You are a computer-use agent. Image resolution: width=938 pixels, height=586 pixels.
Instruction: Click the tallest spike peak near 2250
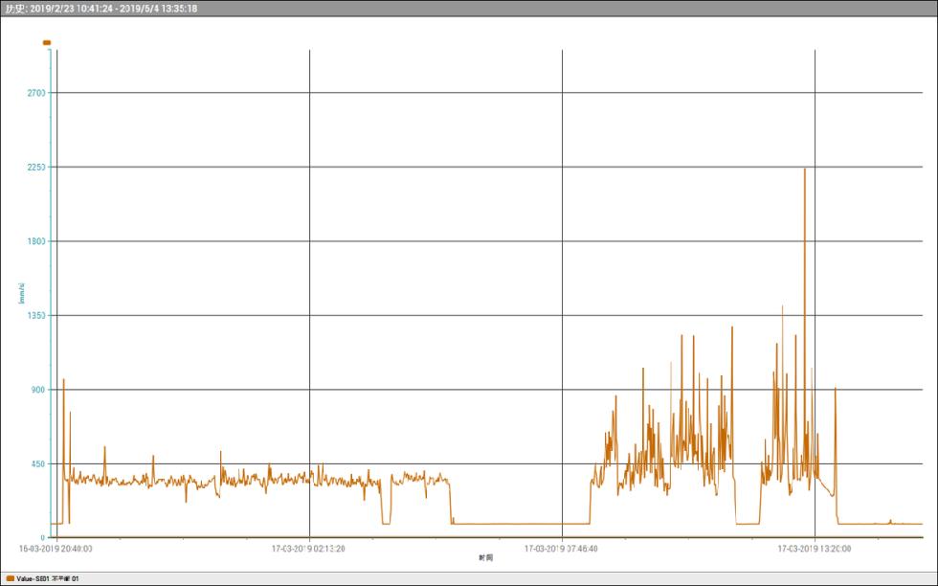[804, 170]
